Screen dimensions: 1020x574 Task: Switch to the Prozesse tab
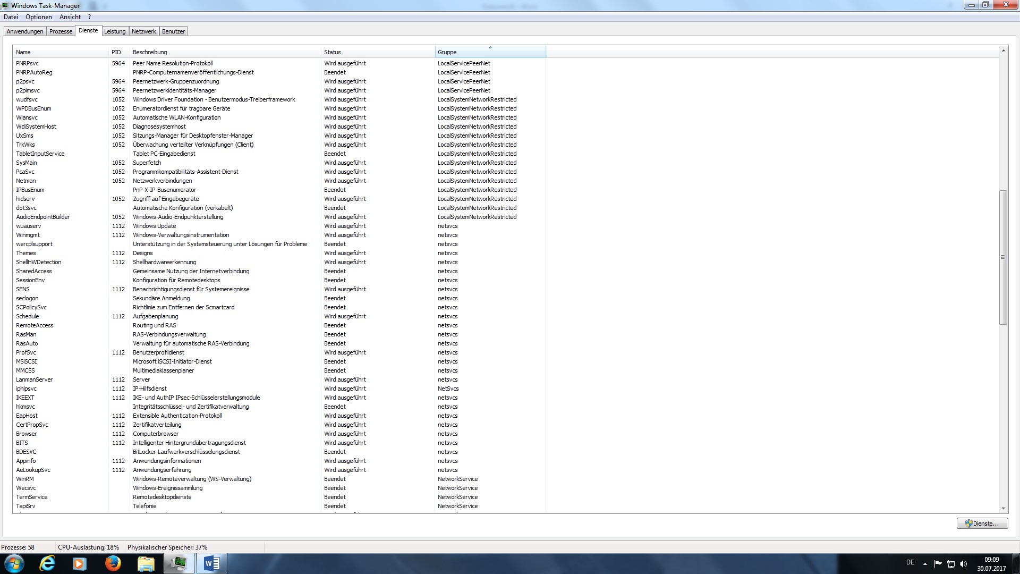61,31
